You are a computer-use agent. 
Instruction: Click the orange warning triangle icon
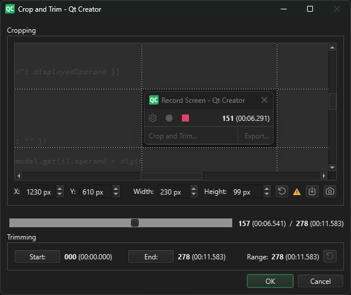(297, 192)
